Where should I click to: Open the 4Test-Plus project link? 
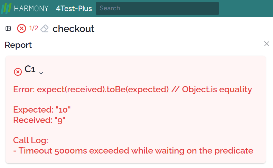pyautogui.click(x=74, y=9)
